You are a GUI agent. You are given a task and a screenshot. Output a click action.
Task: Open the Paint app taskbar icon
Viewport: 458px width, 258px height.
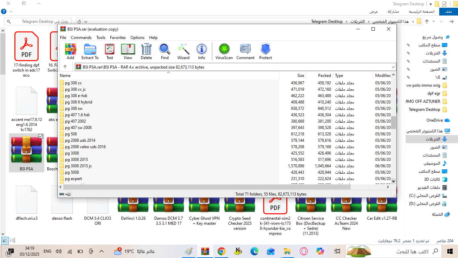pos(189,251)
